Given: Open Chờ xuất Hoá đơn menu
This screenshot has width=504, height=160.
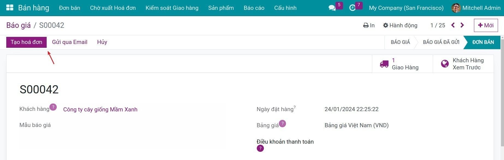Looking at the screenshot, I should pos(113,8).
